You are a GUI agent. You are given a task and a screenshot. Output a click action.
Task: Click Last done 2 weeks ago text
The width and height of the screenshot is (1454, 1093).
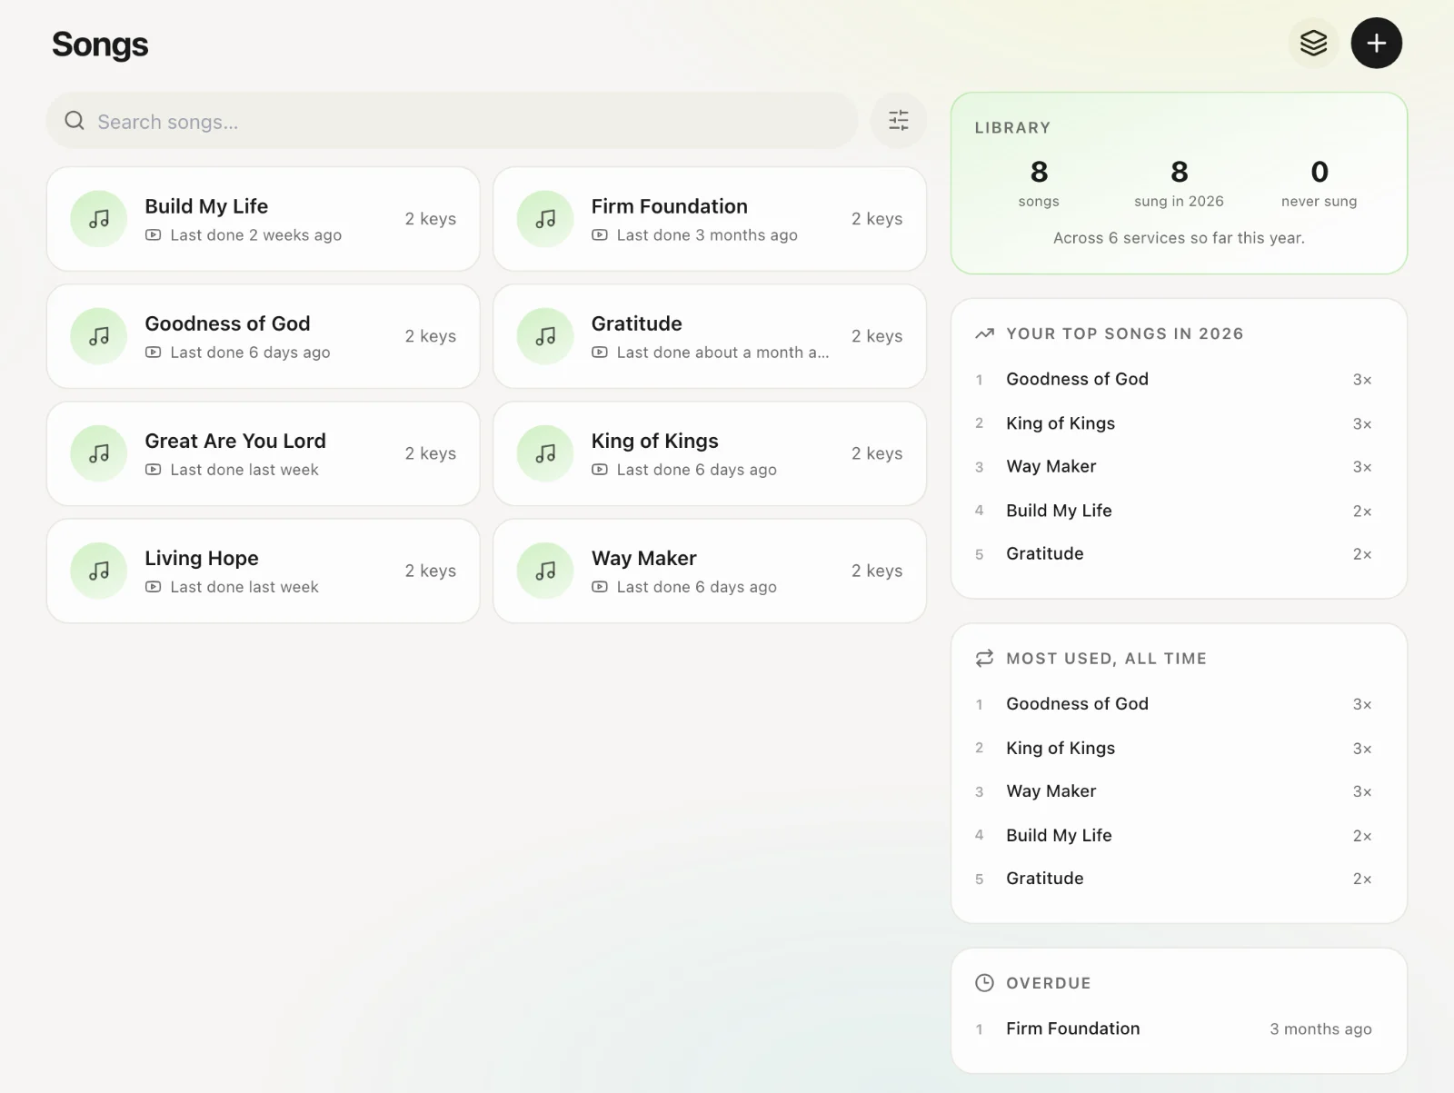click(255, 235)
